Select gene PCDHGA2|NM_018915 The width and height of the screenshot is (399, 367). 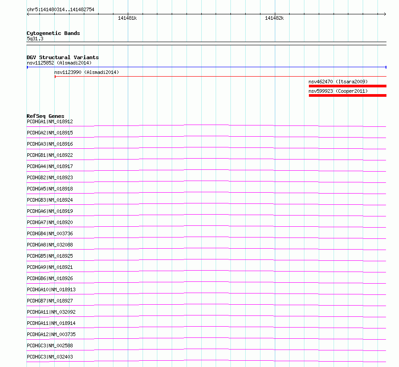point(50,133)
